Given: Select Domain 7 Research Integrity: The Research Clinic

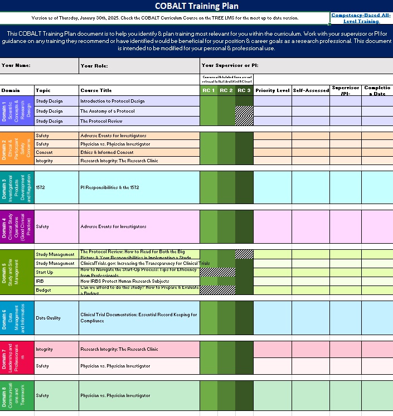Looking at the screenshot, I should pos(139,349).
